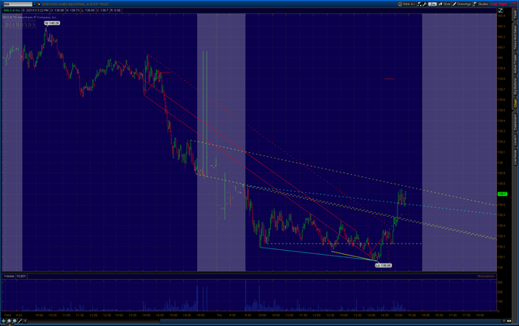Expand the symbol selector dropdown arrow
519x326 pixels.
pyautogui.click(x=34, y=4)
